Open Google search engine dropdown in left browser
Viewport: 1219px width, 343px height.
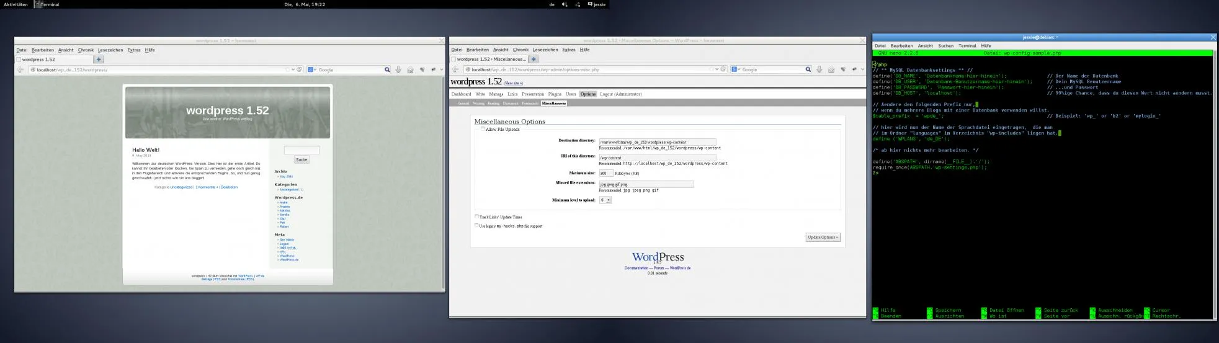click(x=313, y=70)
